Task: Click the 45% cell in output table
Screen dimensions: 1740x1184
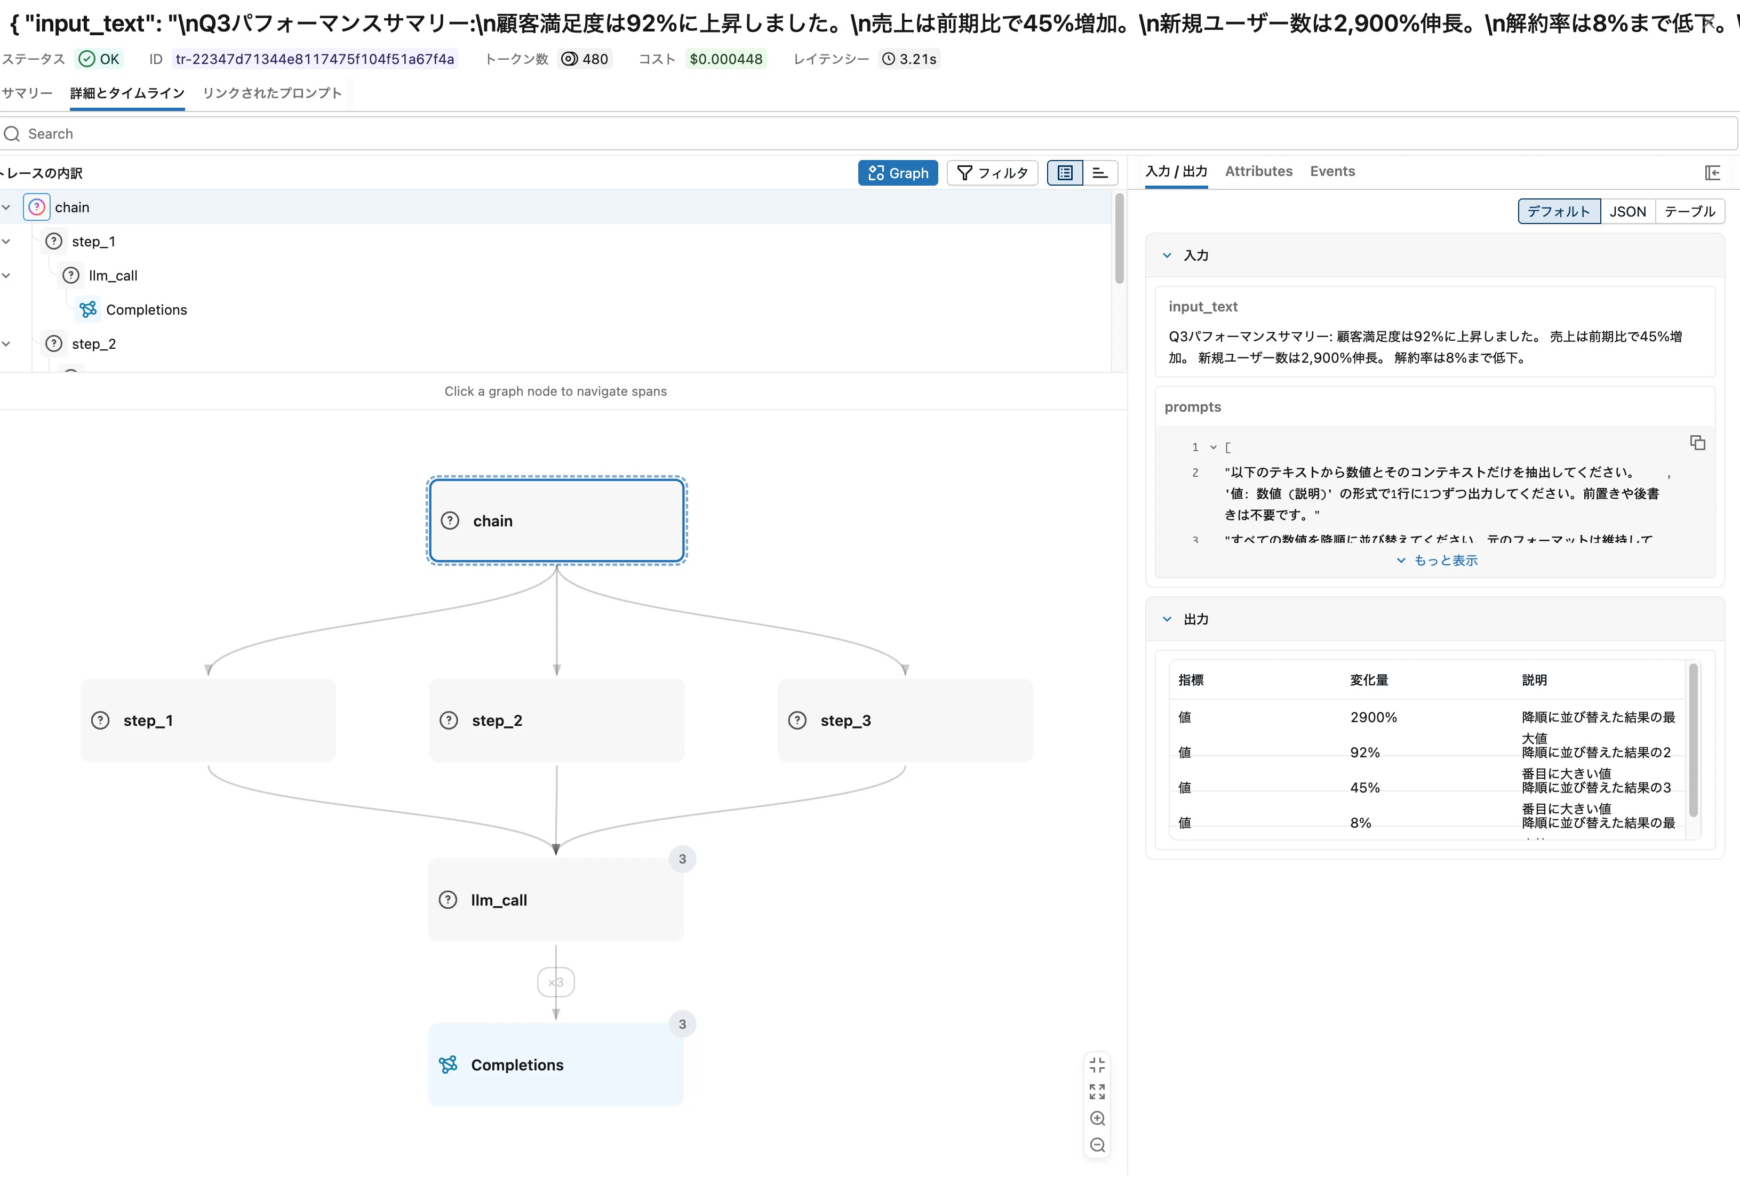Action: tap(1364, 787)
